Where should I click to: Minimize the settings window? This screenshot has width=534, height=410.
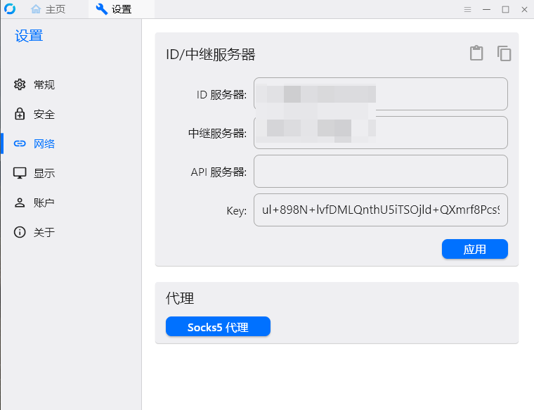pyautogui.click(x=486, y=9)
